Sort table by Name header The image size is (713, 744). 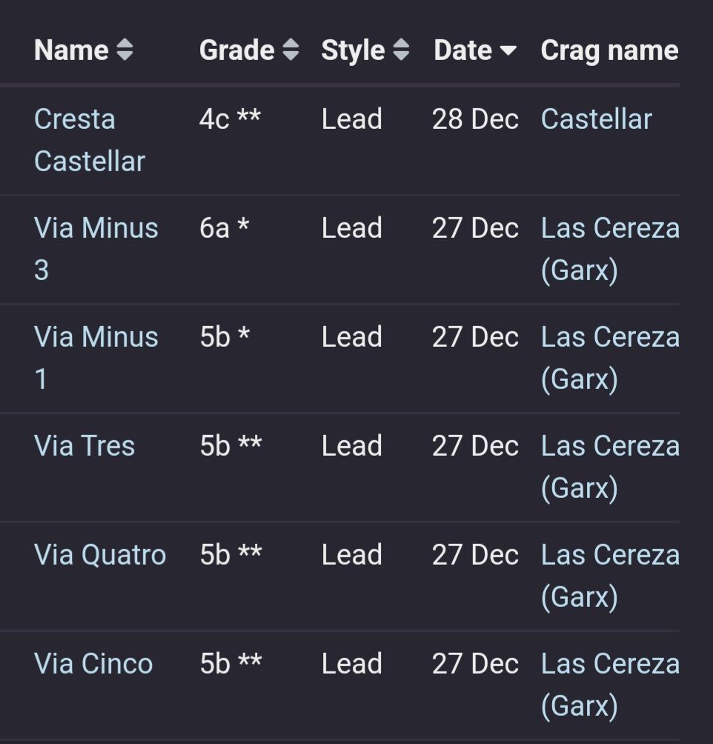coord(71,50)
